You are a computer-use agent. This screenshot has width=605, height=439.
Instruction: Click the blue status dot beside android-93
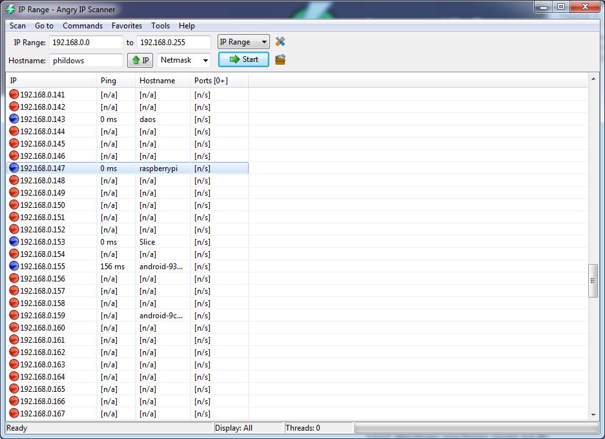(x=13, y=266)
